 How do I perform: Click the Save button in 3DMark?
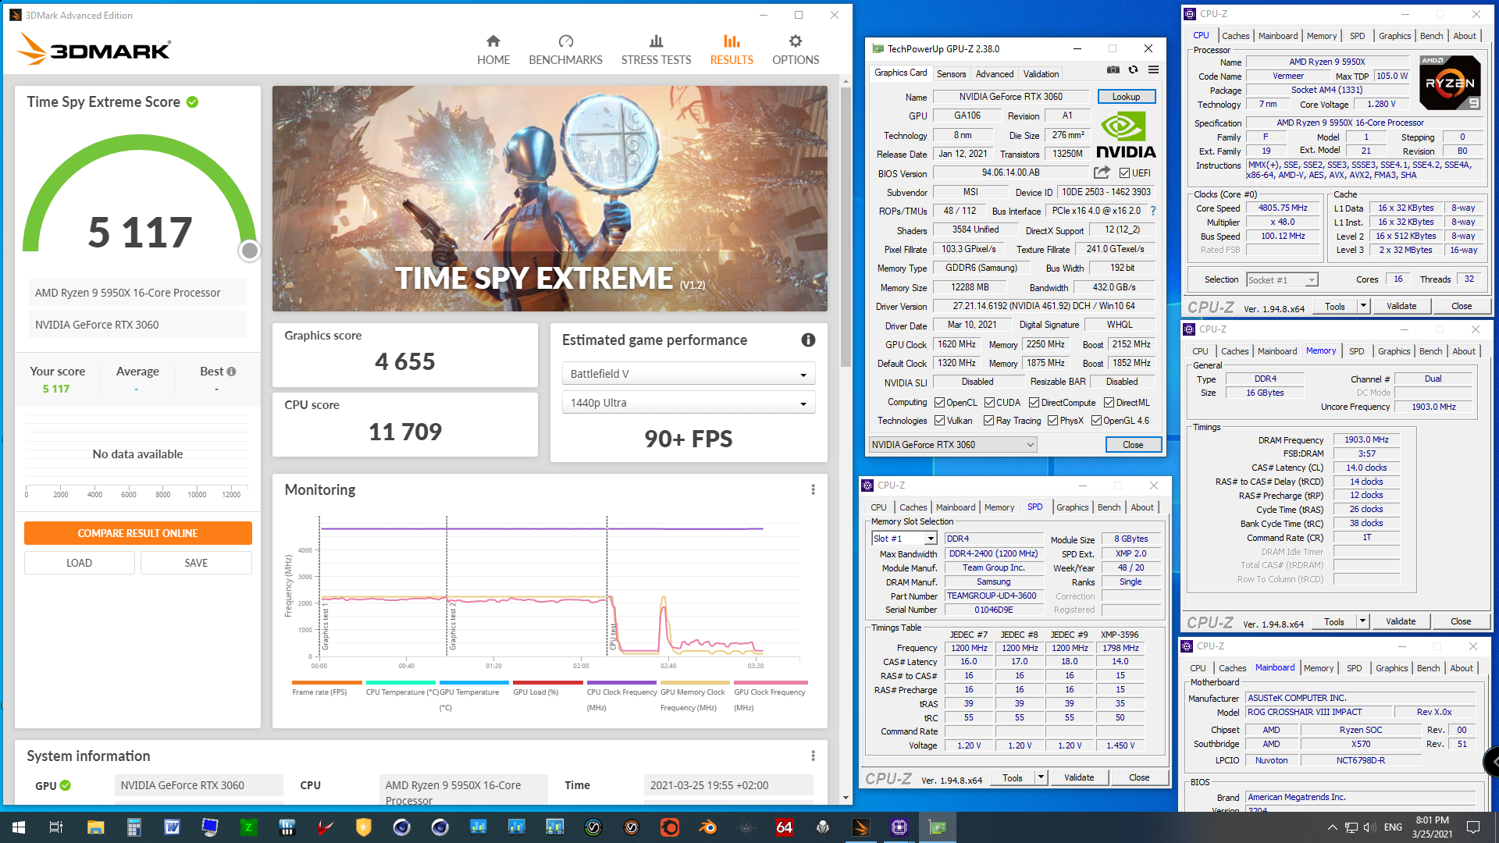[x=196, y=563]
